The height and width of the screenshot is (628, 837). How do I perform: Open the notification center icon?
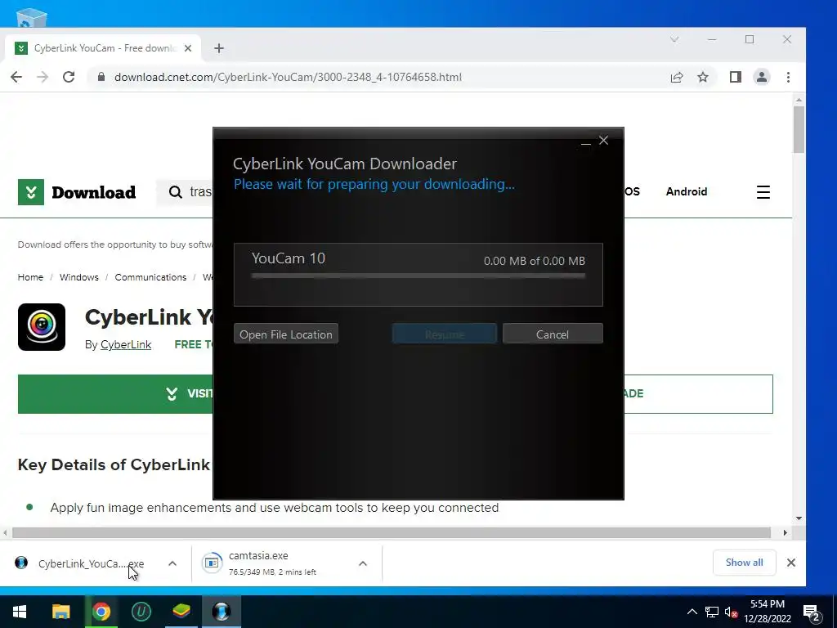812,612
